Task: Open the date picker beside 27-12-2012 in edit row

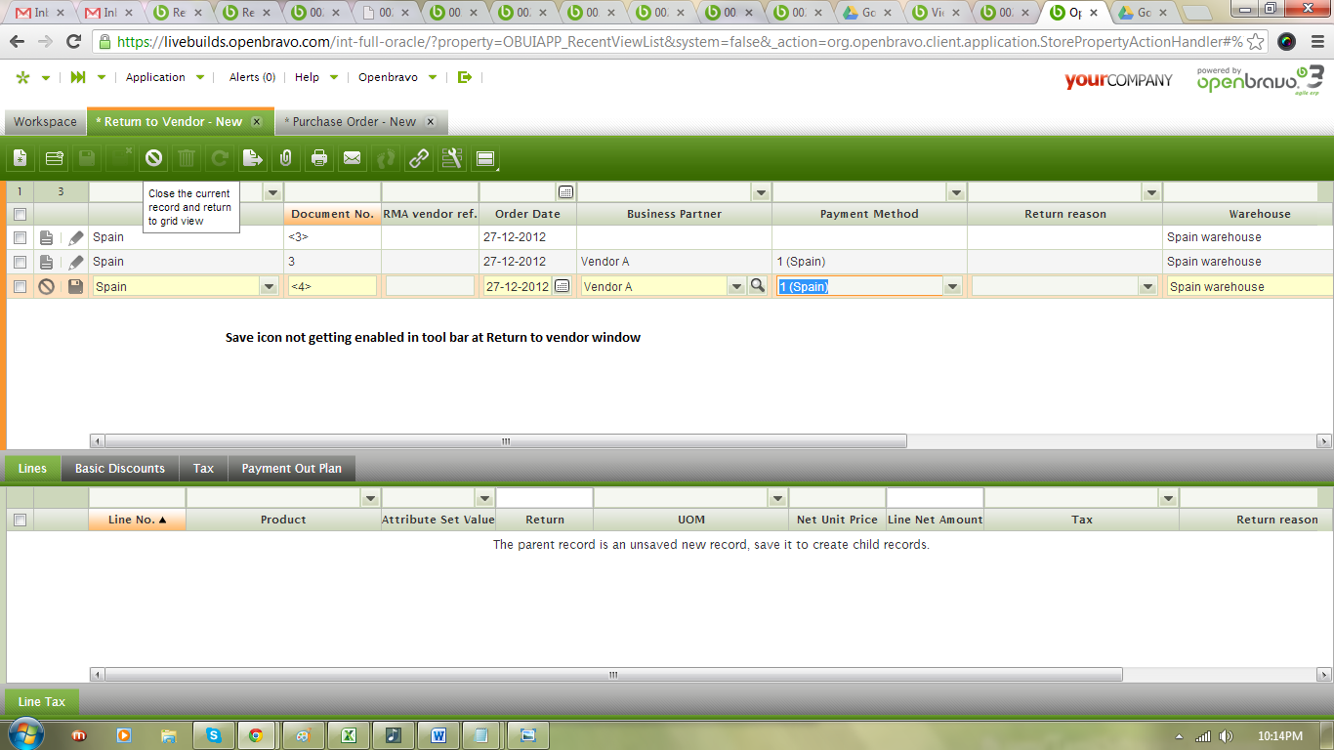Action: pyautogui.click(x=562, y=286)
